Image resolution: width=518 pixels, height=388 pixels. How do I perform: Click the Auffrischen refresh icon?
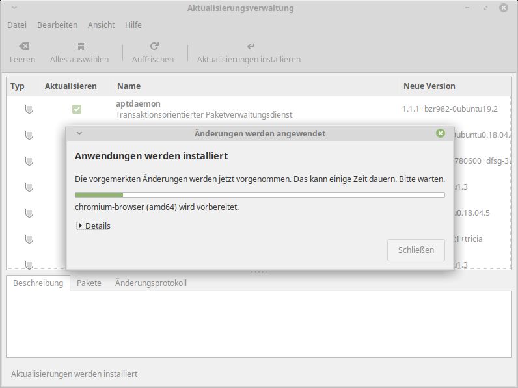154,47
